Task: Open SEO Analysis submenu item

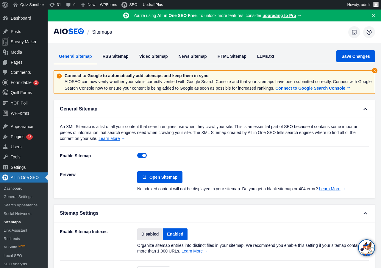Action: pyautogui.click(x=15, y=264)
